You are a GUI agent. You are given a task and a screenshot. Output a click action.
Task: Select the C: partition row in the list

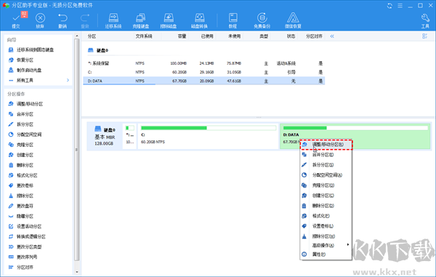pos(204,72)
